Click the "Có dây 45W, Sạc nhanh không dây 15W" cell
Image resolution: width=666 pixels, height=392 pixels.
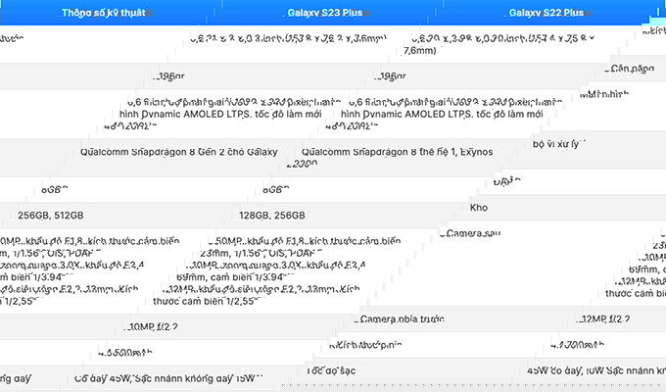[x=165, y=378]
